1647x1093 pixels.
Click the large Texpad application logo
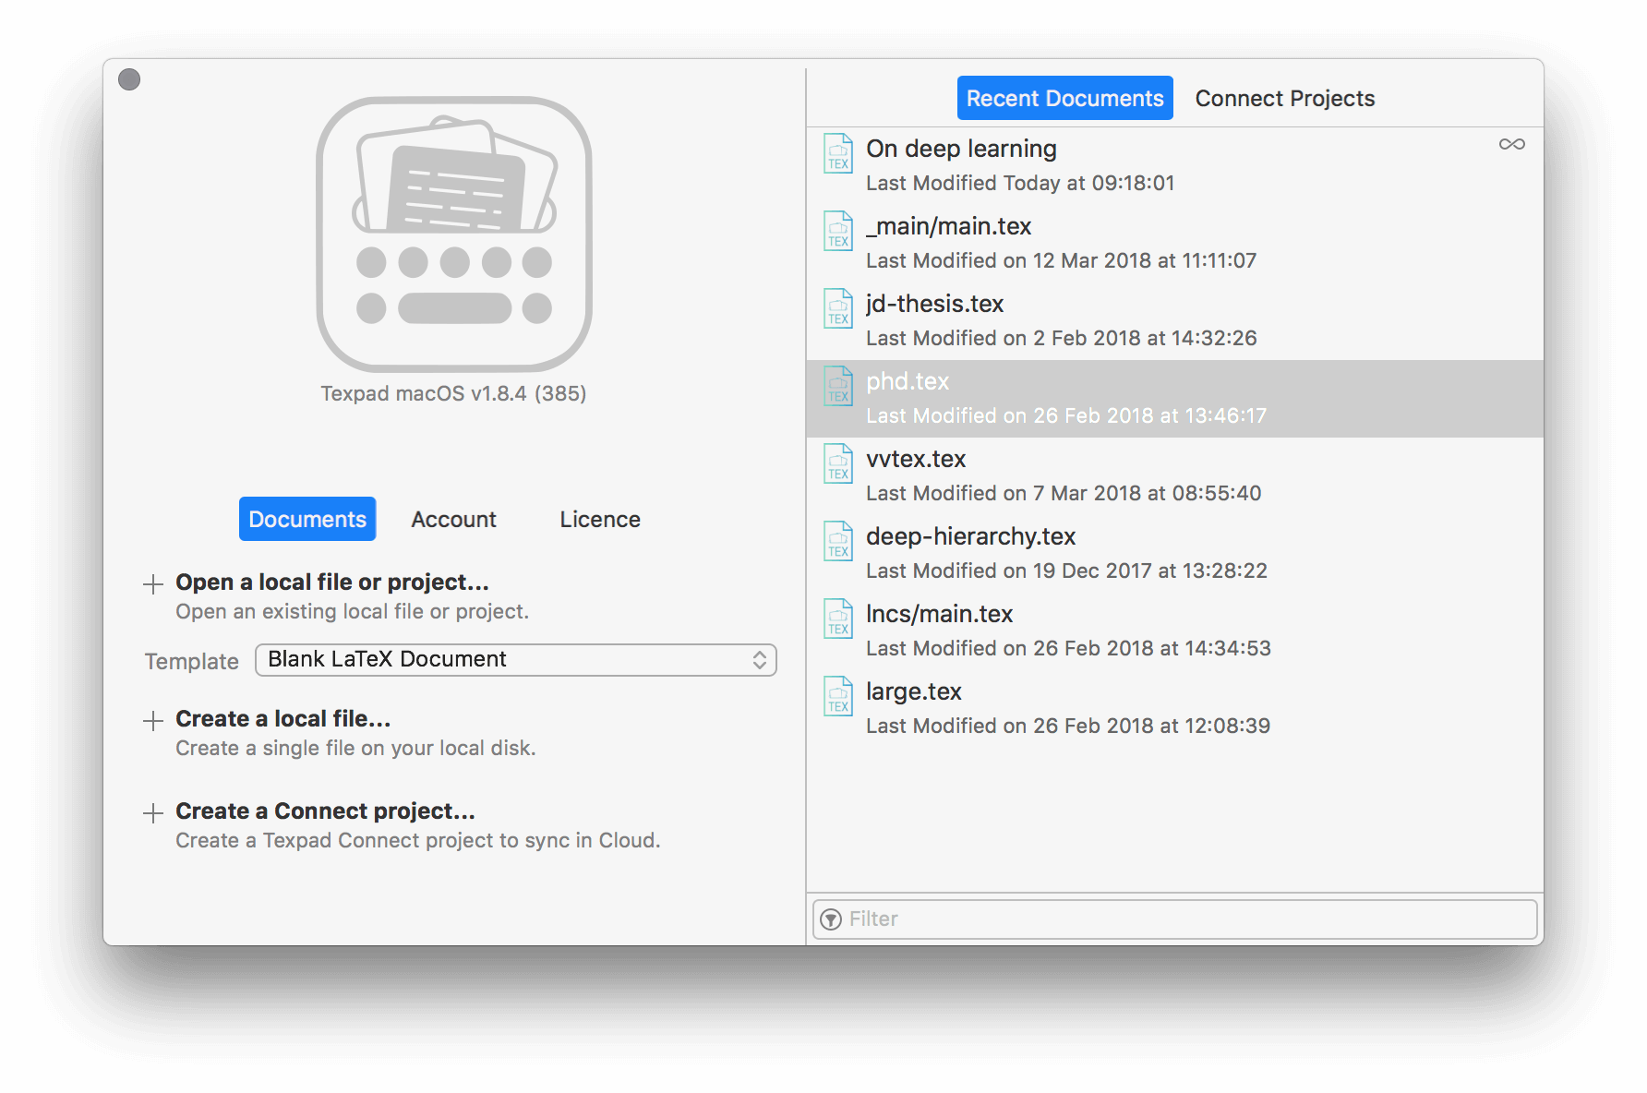453,234
